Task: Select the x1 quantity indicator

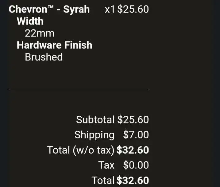Action: pyautogui.click(x=110, y=9)
